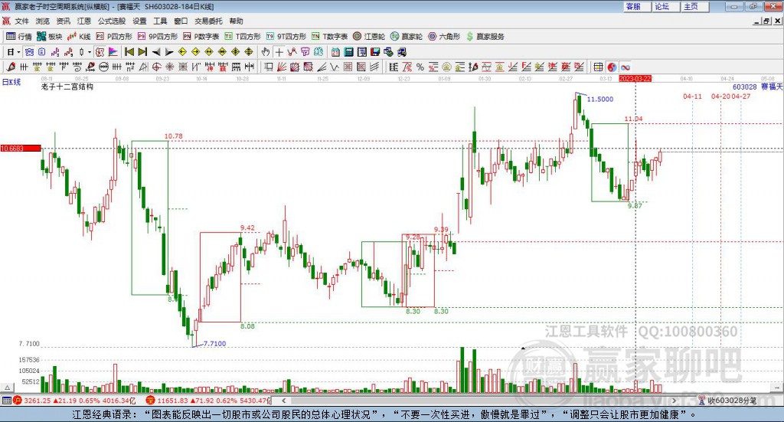Select the red target circle tool
This screenshot has height=422, width=784.
pos(156,67)
